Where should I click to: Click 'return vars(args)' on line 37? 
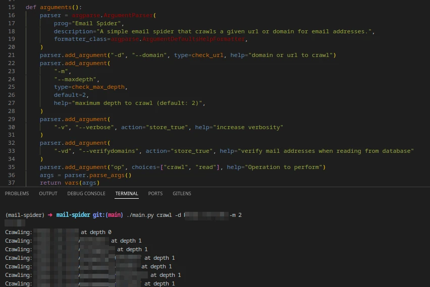click(70, 183)
